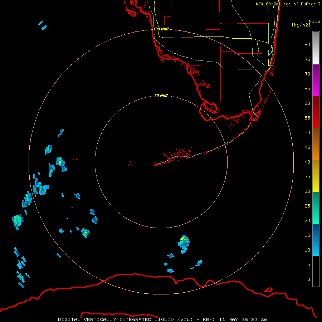
Task: Pick the orange-brown segment of the color bar
Action: click(x=316, y=144)
